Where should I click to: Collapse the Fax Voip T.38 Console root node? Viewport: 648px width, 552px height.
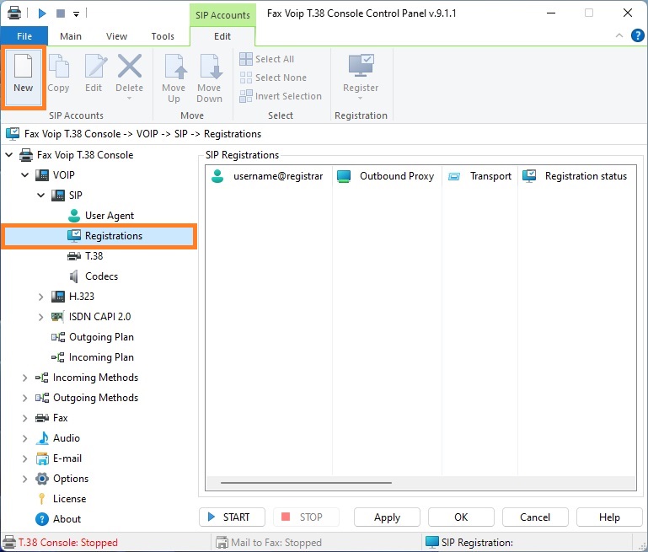click(9, 155)
